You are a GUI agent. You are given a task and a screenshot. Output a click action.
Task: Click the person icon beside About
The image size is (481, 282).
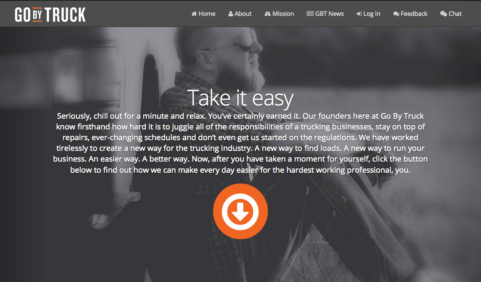230,14
